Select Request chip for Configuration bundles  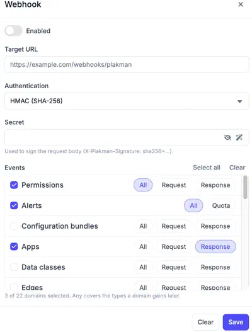174,226
